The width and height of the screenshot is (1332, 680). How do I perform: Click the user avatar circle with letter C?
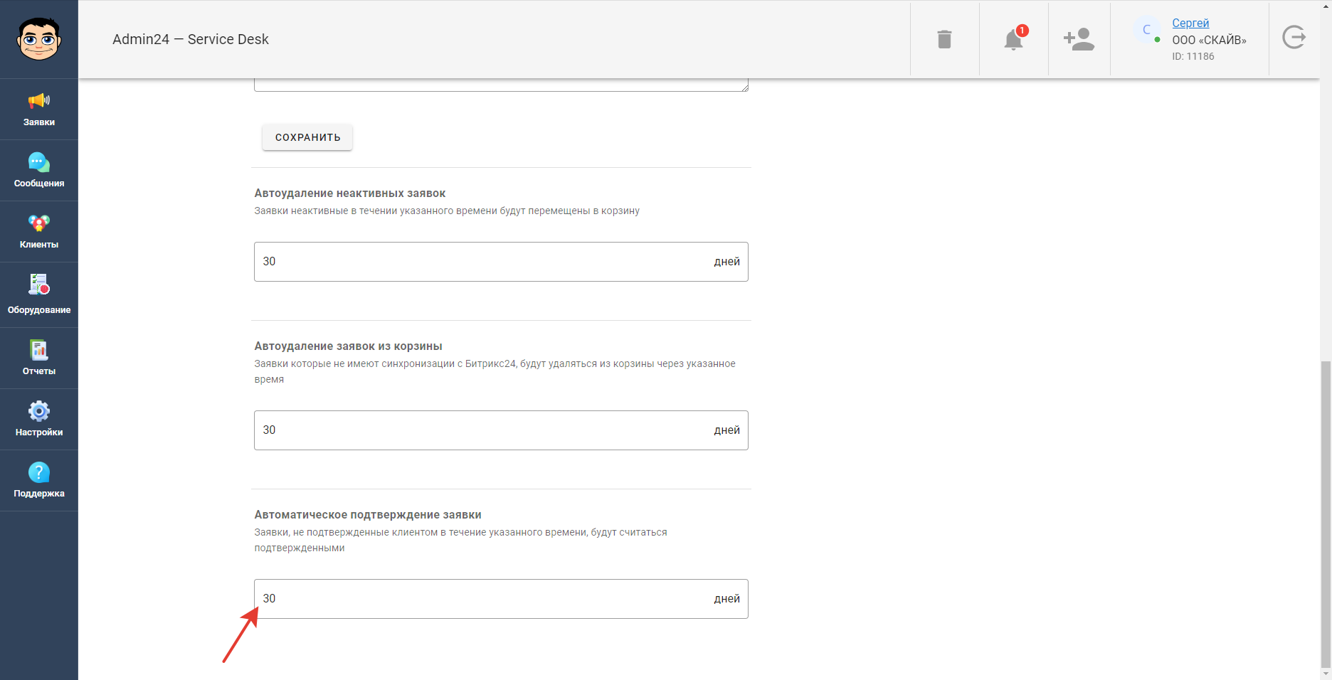pyautogui.click(x=1146, y=30)
